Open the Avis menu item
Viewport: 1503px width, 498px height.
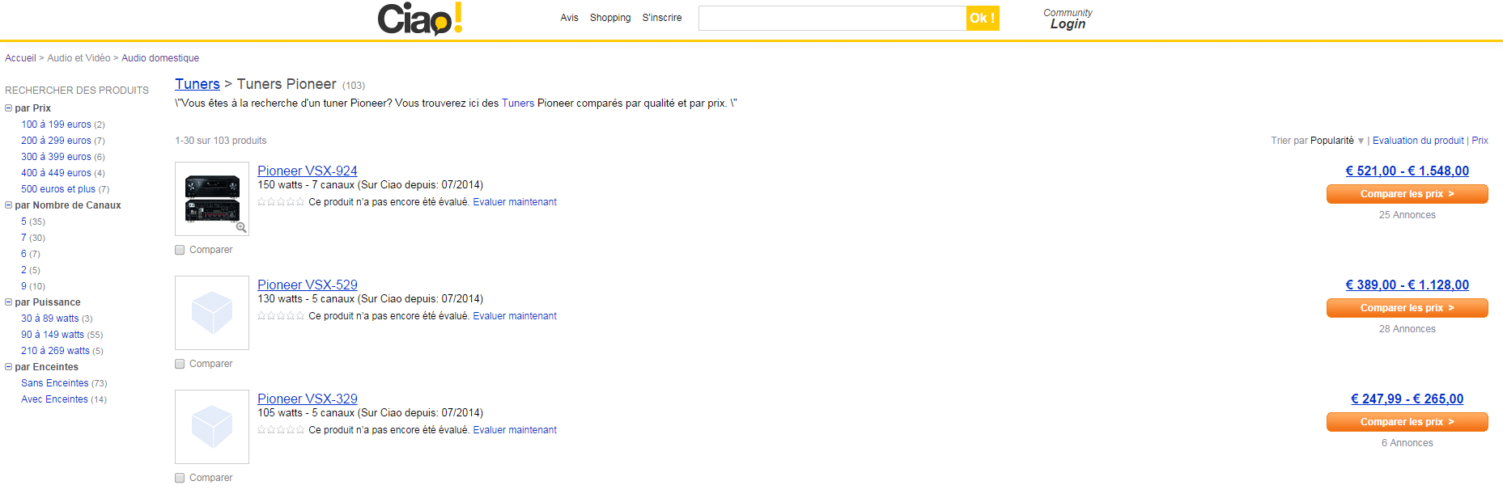tap(569, 18)
